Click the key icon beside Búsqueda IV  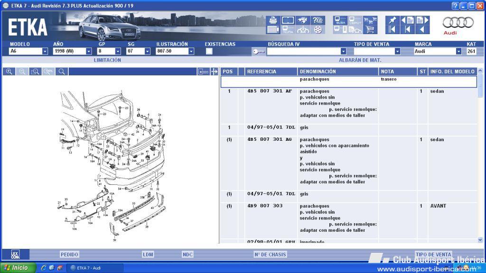[x=259, y=51]
